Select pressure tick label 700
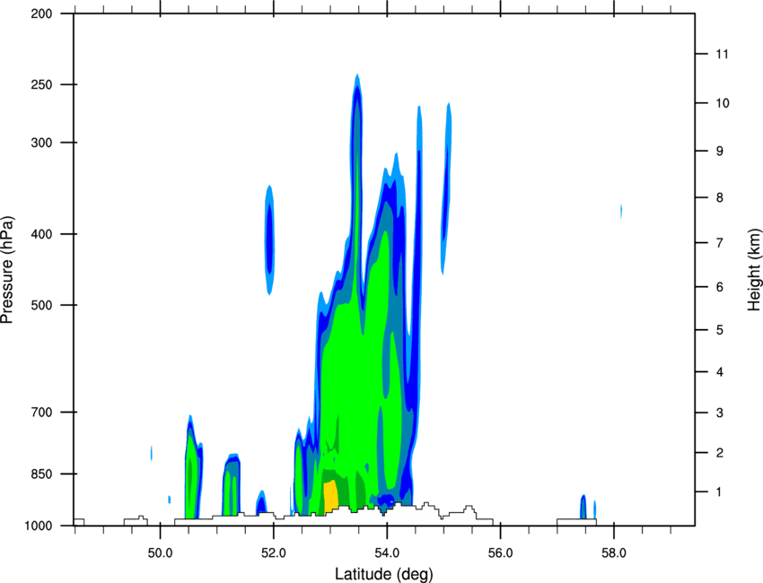Screen dimensions: 763x583 pos(41,413)
